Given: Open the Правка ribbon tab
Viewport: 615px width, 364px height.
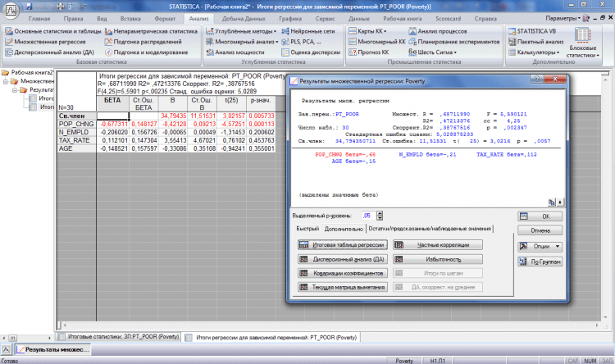Looking at the screenshot, I should click(73, 18).
